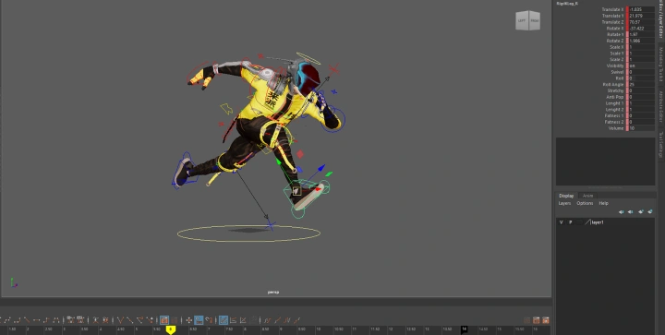This screenshot has height=335, width=665.
Task: Click highlighted icon right of the move cross-arrows
Action: [199, 320]
